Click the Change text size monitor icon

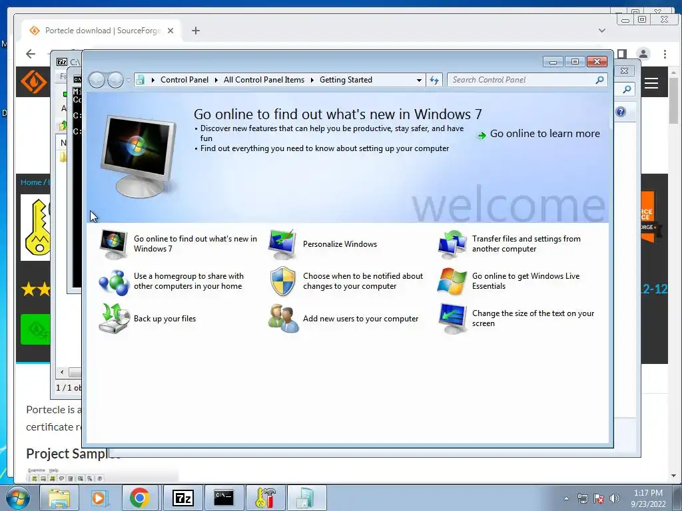click(x=452, y=319)
